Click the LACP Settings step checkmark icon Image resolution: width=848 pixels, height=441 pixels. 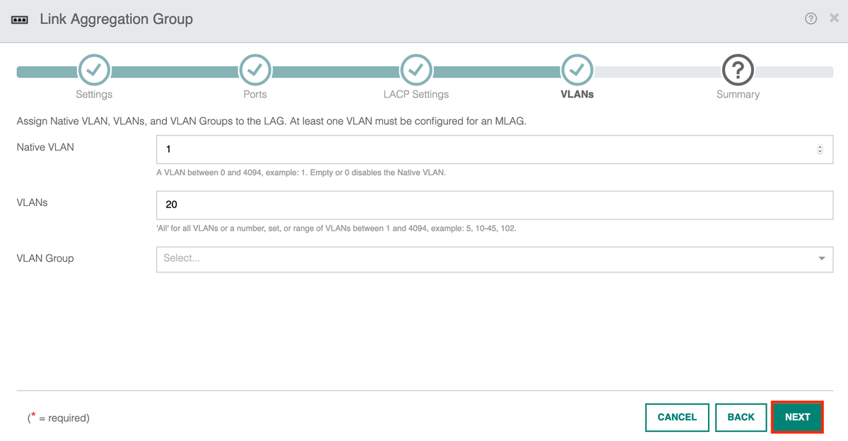pyautogui.click(x=416, y=68)
